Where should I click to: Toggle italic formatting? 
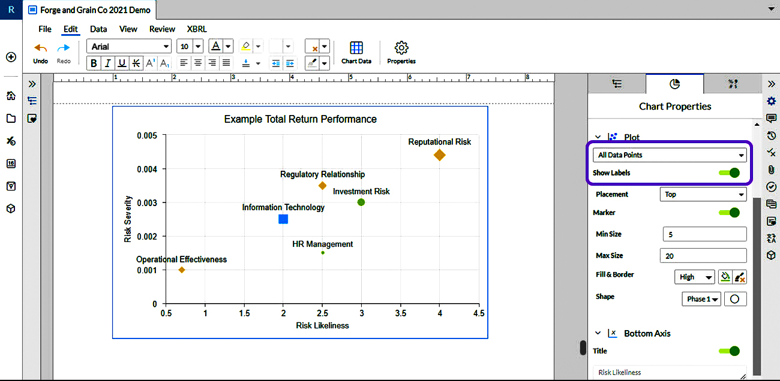click(108, 63)
